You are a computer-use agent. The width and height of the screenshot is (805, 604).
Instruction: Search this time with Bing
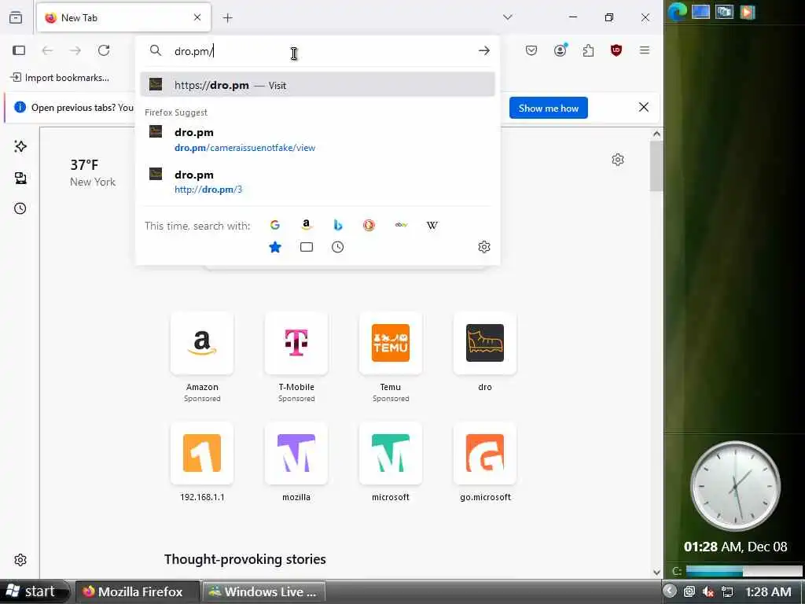point(338,225)
